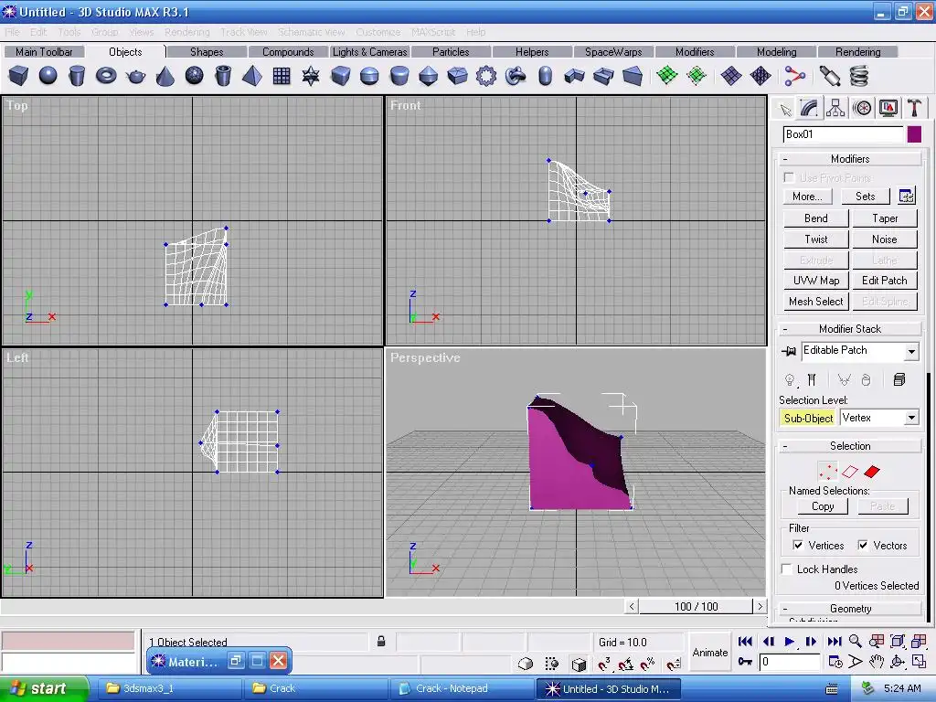Open the Create command panel

tap(785, 110)
